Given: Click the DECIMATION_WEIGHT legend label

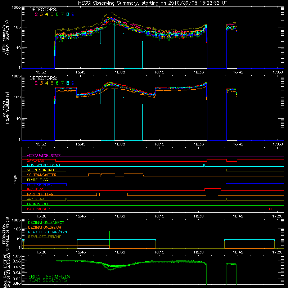Looking at the screenshot, I should [46, 228].
